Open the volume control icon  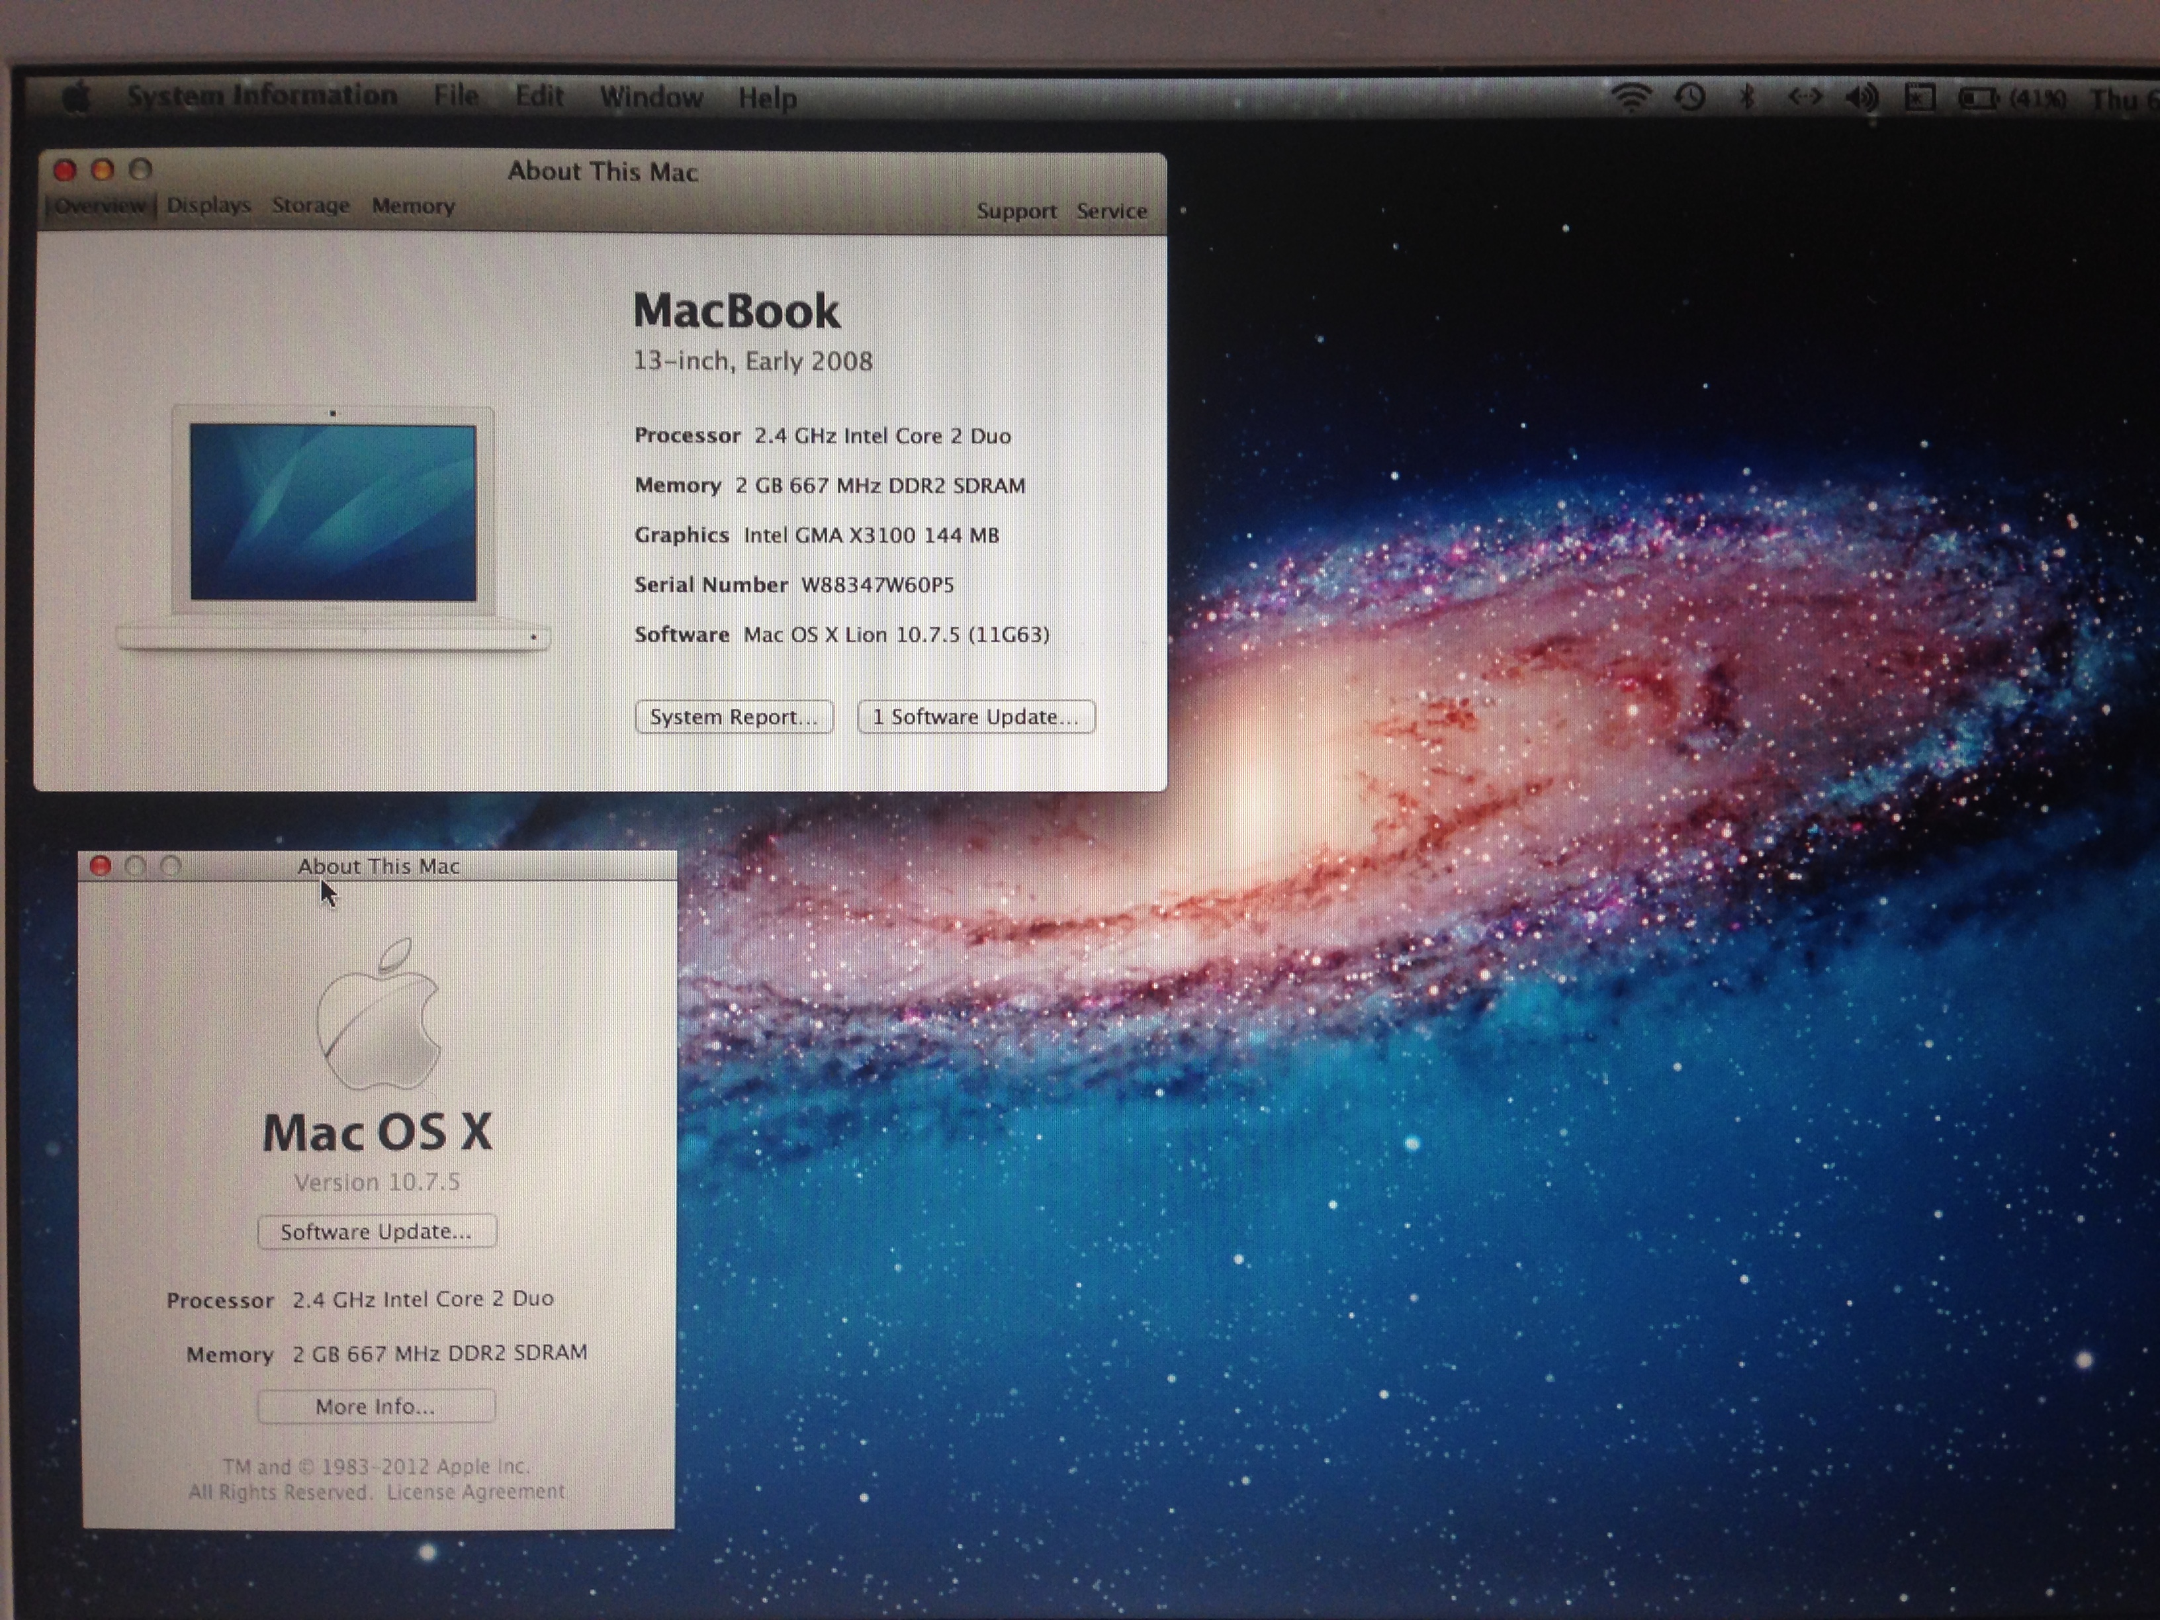point(1862,98)
